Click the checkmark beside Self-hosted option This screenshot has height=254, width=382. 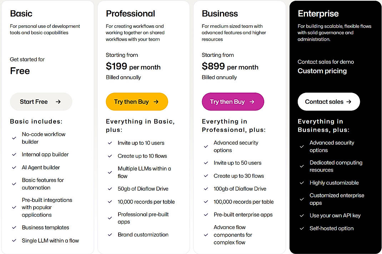[x=302, y=228]
